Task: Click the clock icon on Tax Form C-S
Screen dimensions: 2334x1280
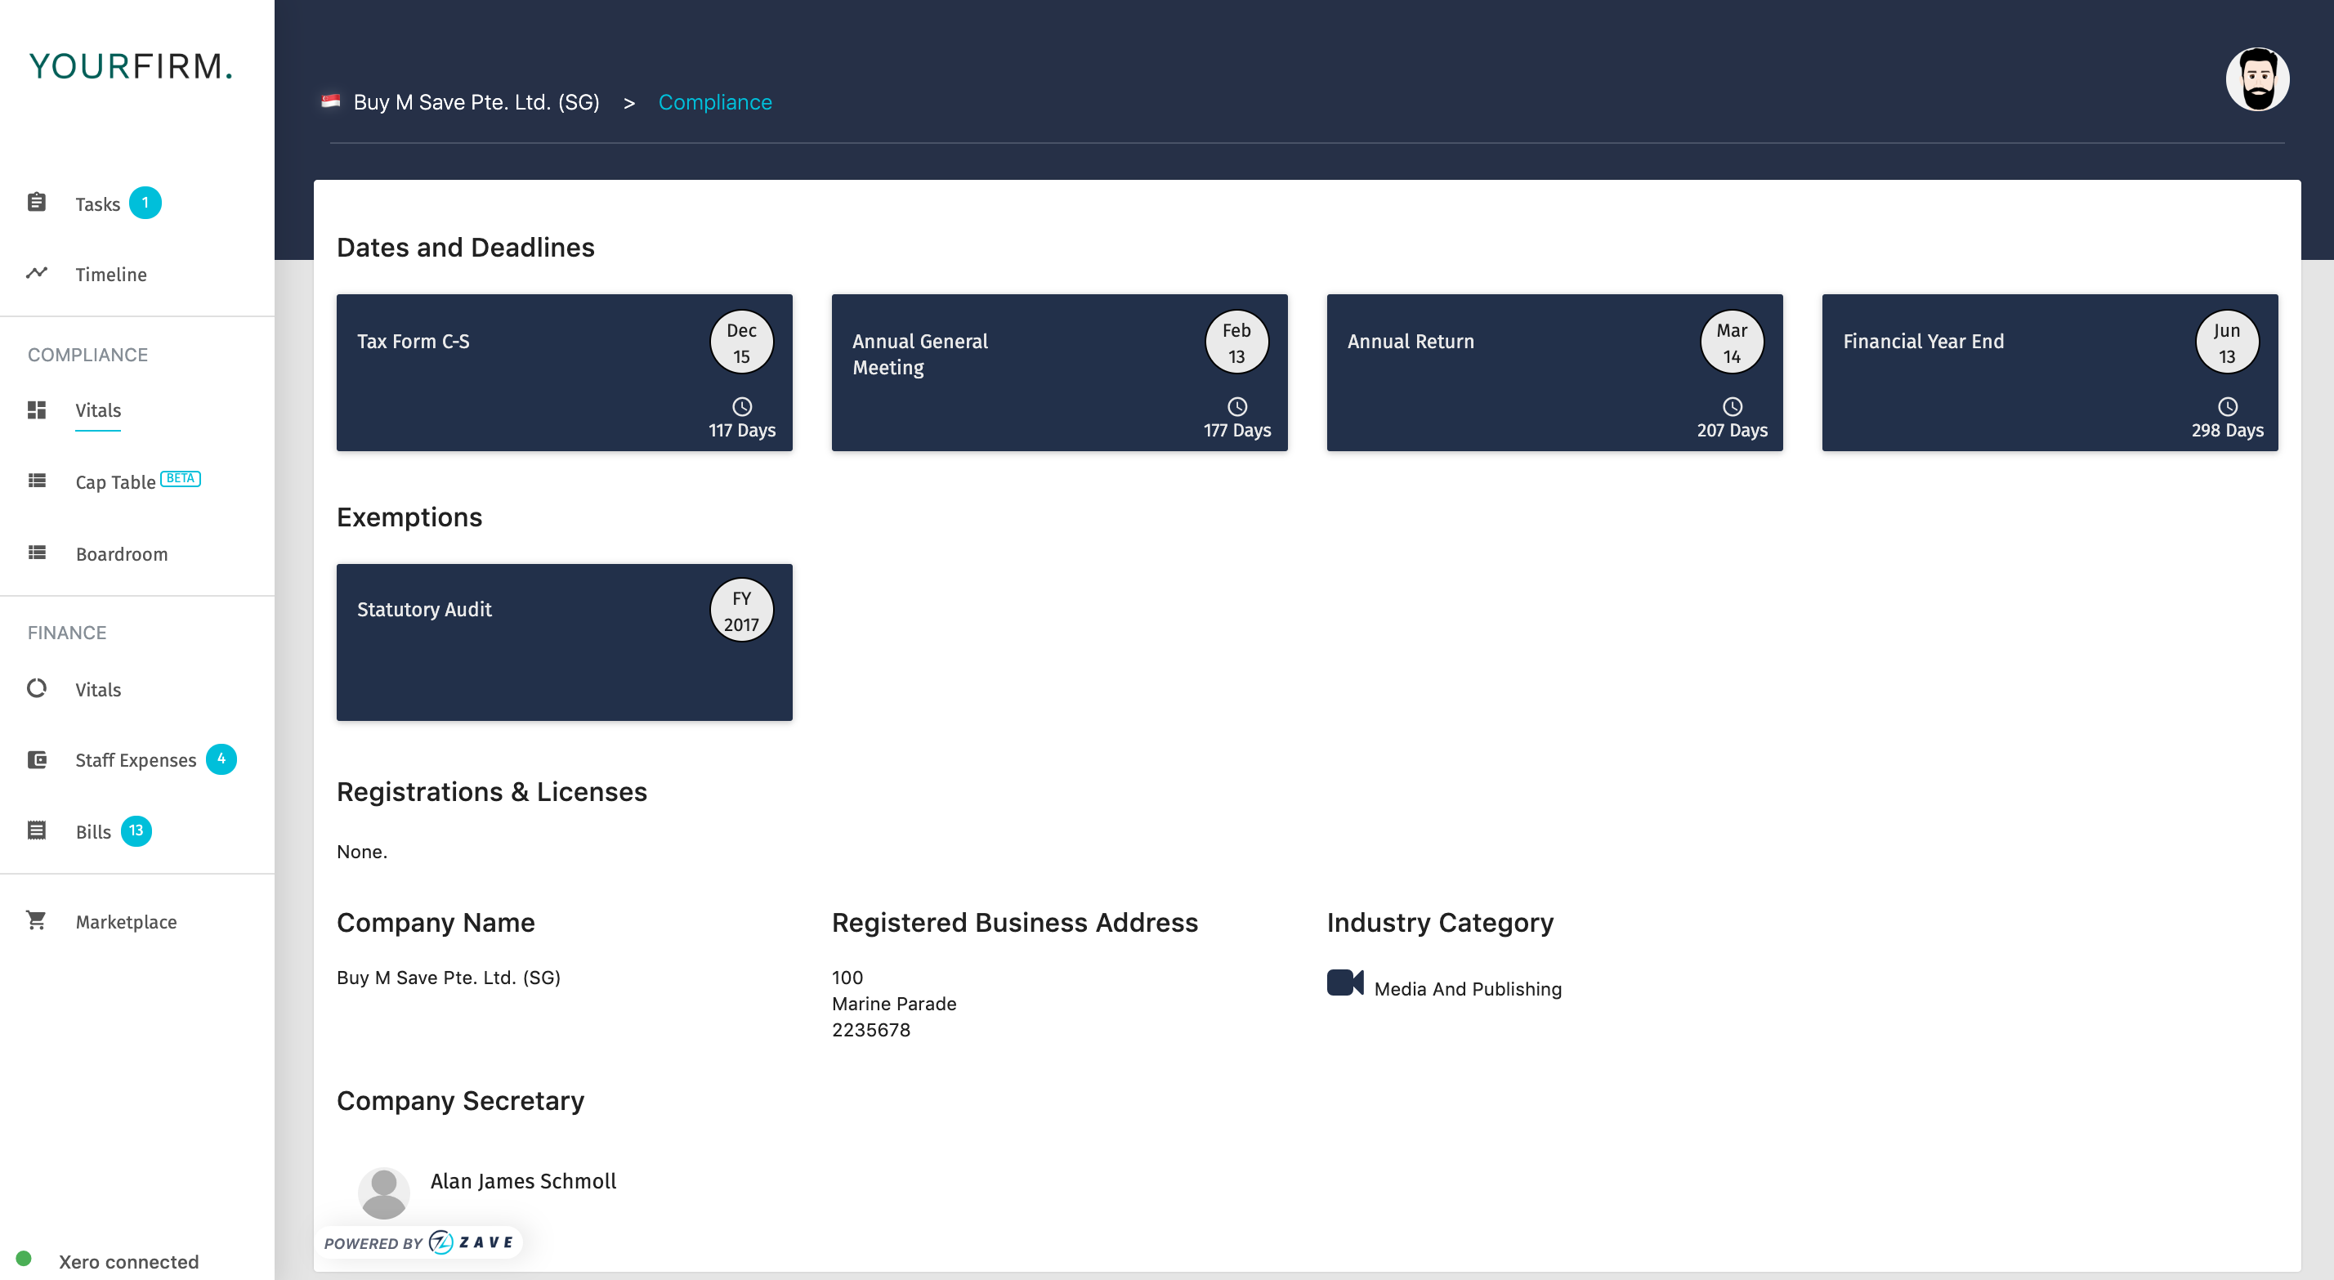Action: 742,406
